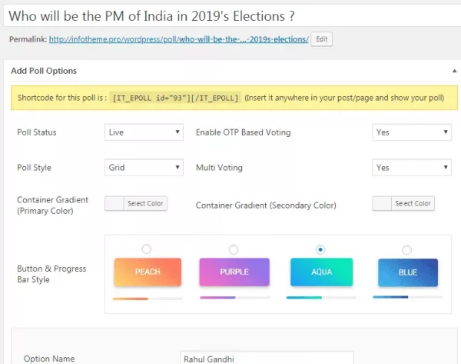Select the Purple style radio button
Image resolution: width=461 pixels, height=364 pixels.
pos(234,250)
